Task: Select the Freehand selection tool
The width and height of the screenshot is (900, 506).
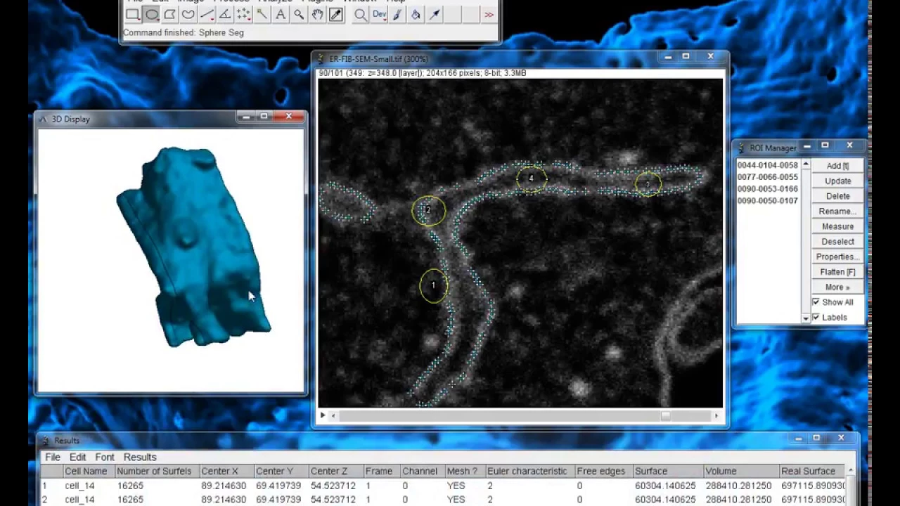Action: 188,14
